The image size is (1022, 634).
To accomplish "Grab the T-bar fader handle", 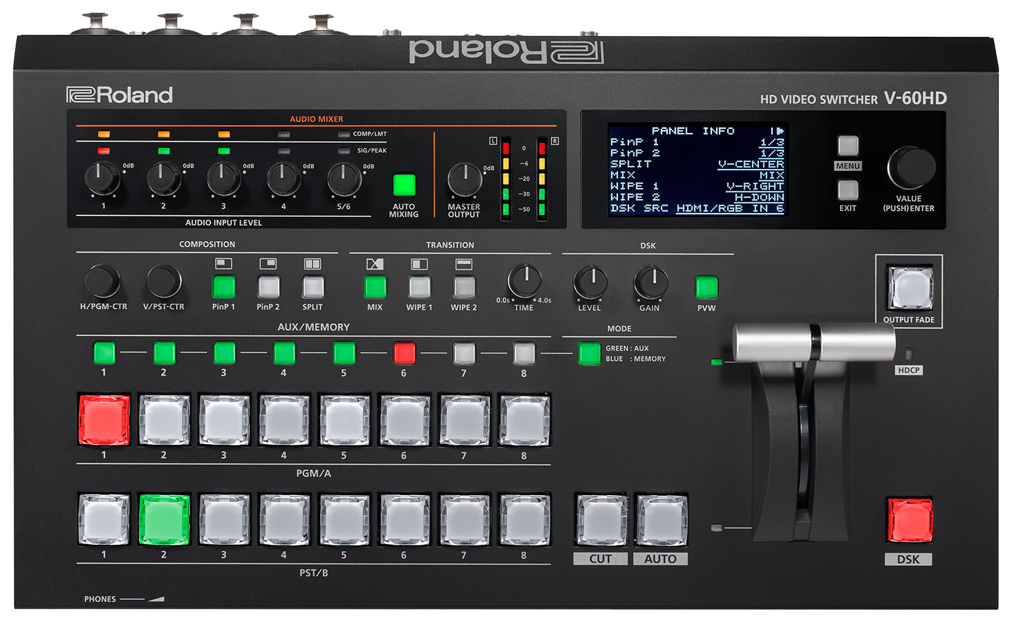I will tap(814, 343).
